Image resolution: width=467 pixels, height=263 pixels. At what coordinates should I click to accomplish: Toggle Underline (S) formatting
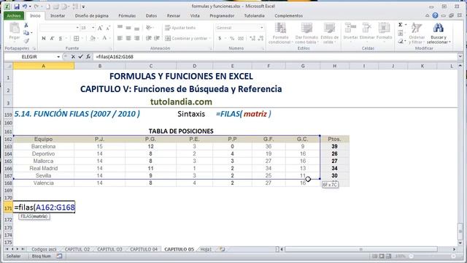click(x=60, y=38)
